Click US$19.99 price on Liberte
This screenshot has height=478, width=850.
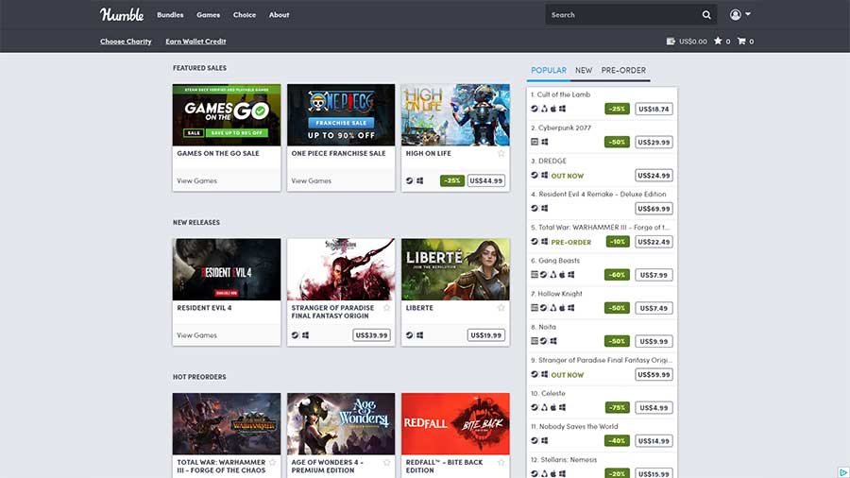(x=486, y=335)
